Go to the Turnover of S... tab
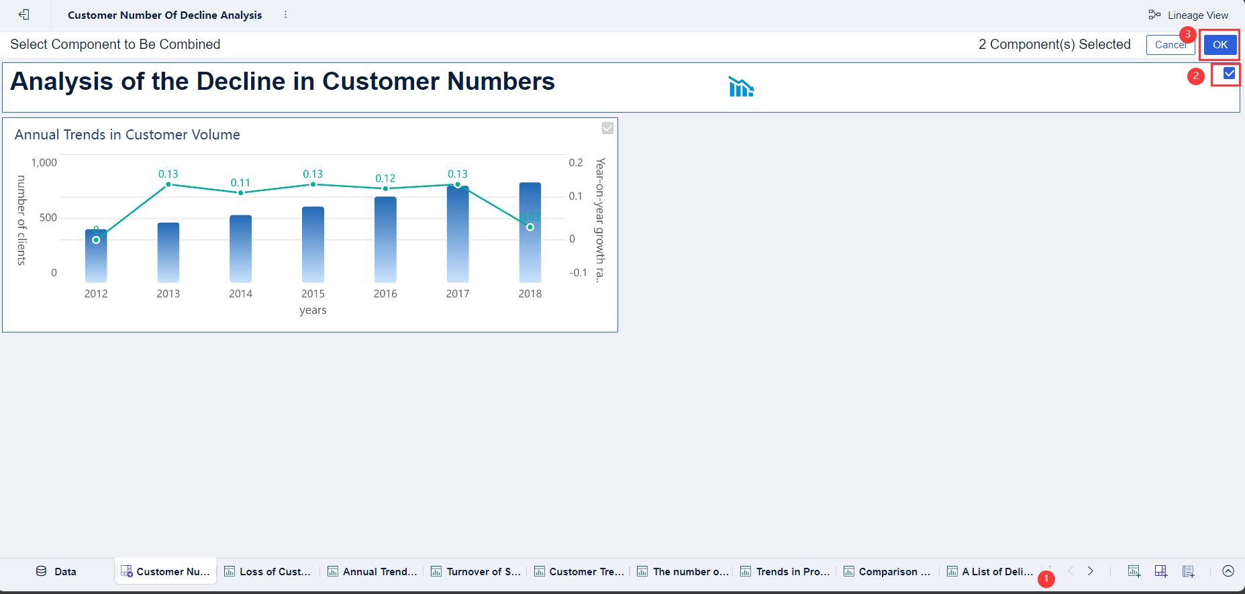The image size is (1245, 594). click(476, 571)
